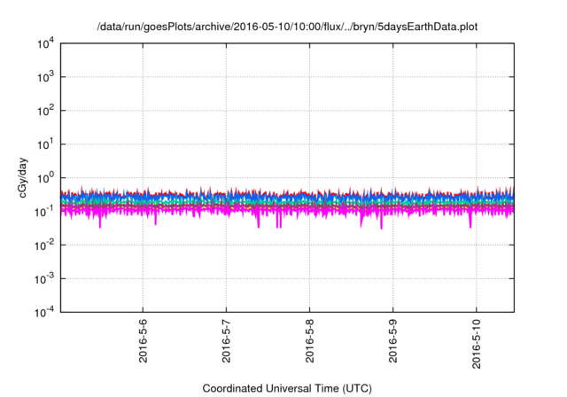Select the 2016-5-8 date label
The height and width of the screenshot is (397, 567).
click(x=309, y=340)
